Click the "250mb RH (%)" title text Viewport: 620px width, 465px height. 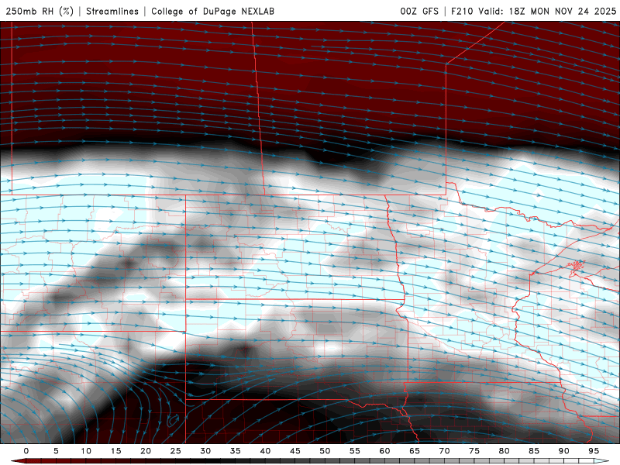tap(40, 11)
